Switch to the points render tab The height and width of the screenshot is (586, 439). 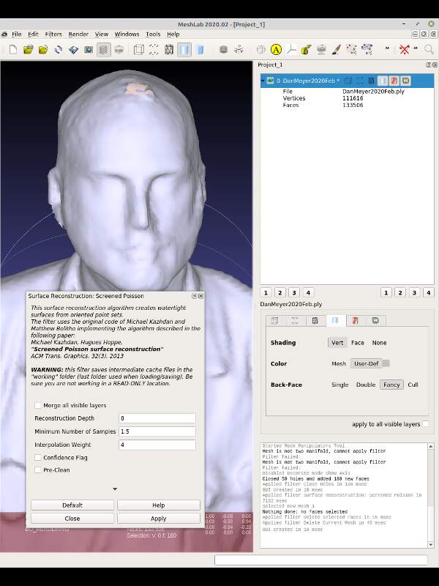click(x=295, y=321)
